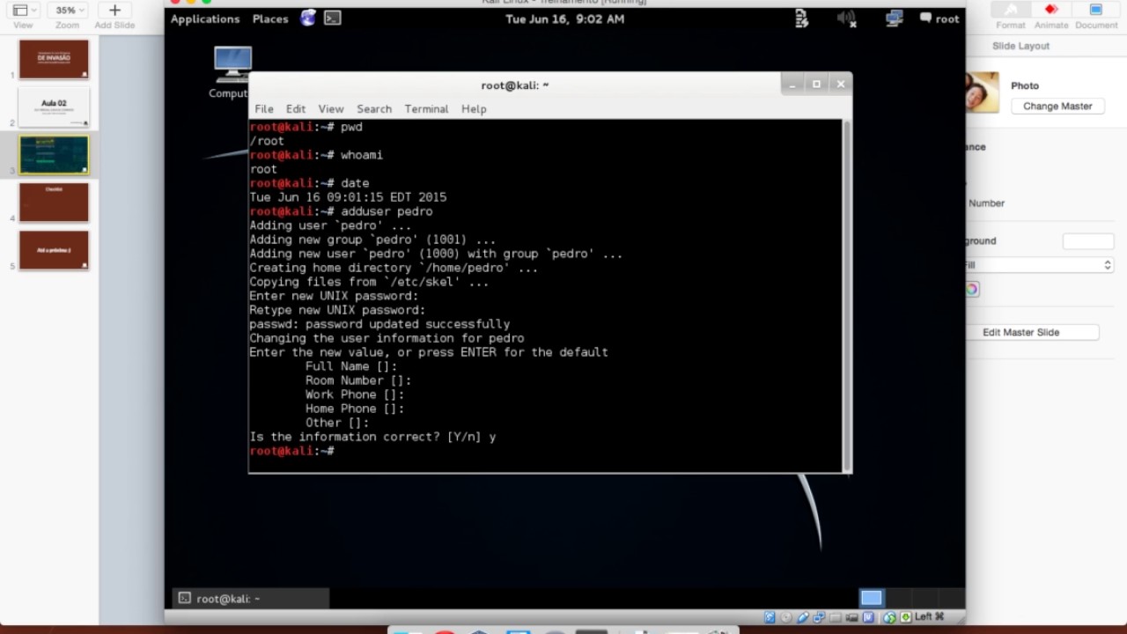The height and width of the screenshot is (634, 1127).
Task: Click VirtualBox mouse integration globe icon
Action: click(x=889, y=617)
